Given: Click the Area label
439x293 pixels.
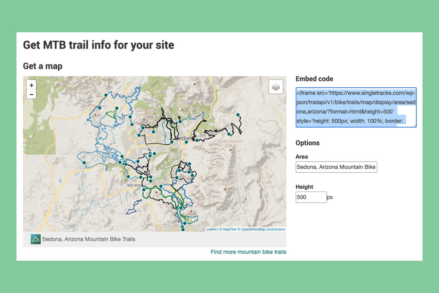Looking at the screenshot, I should pos(302,157).
